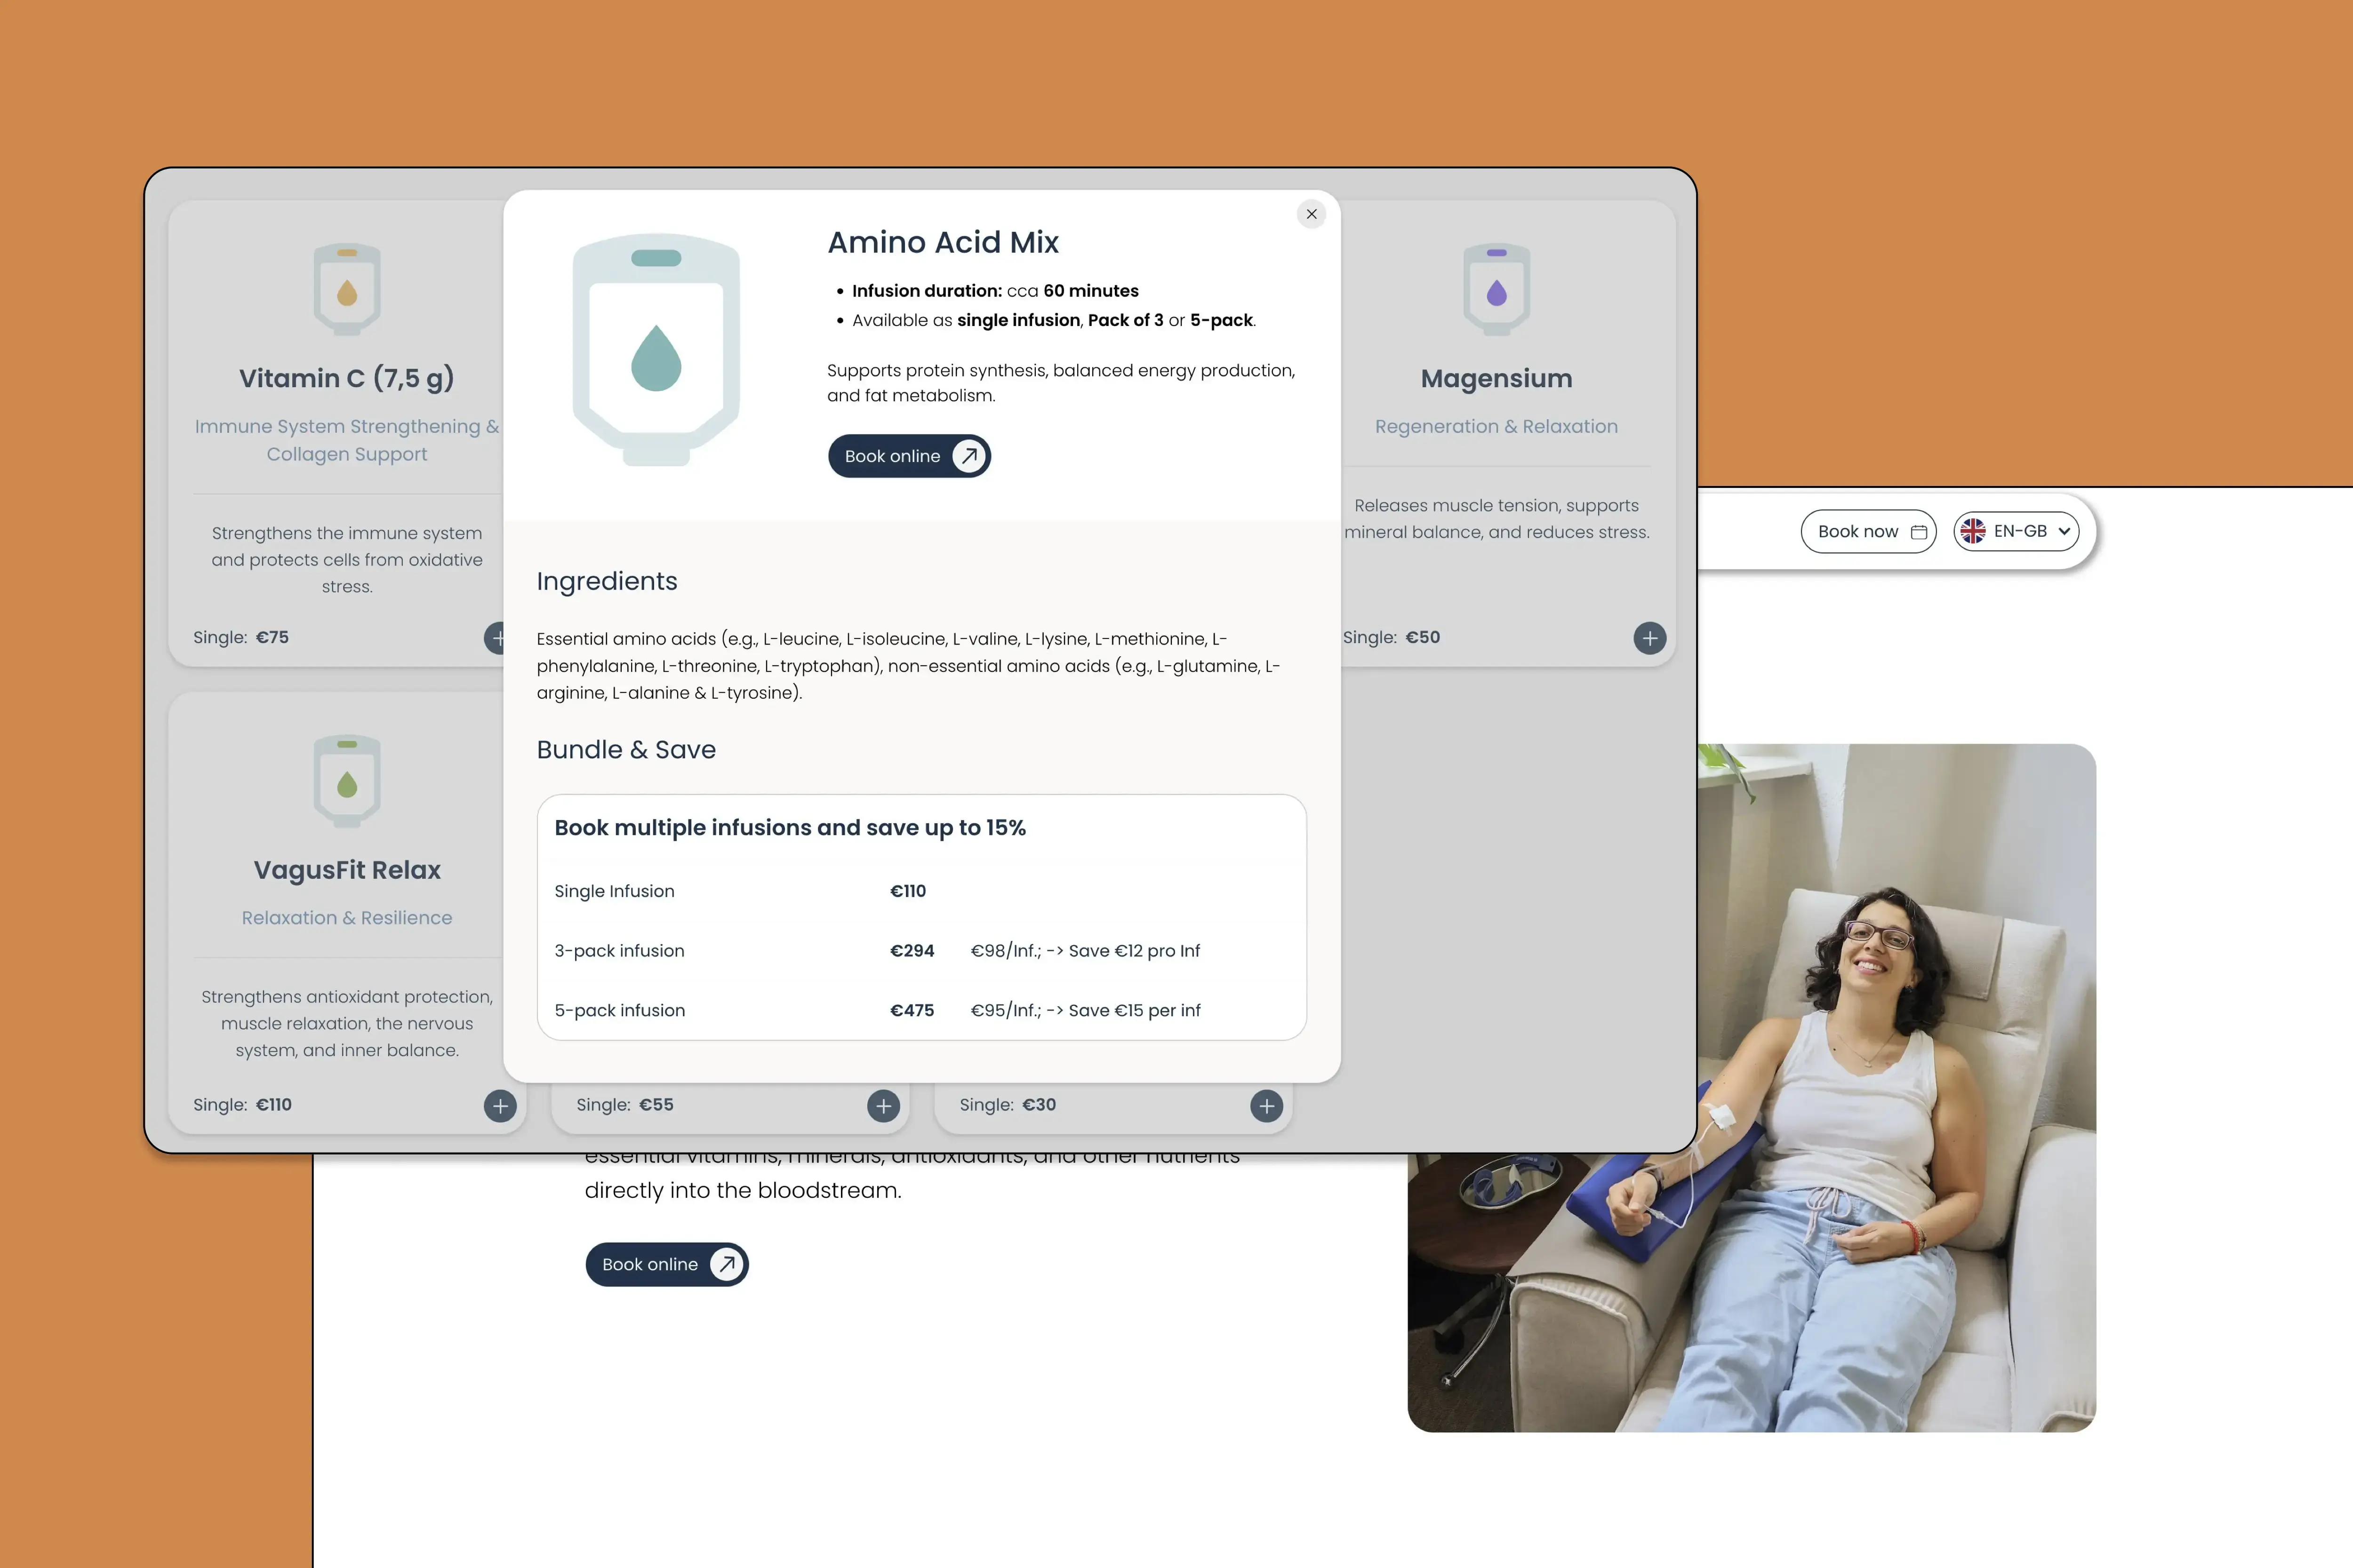Select the 3-pack infusion price row
Viewport: 2353px width, 1568px height.
tap(921, 951)
